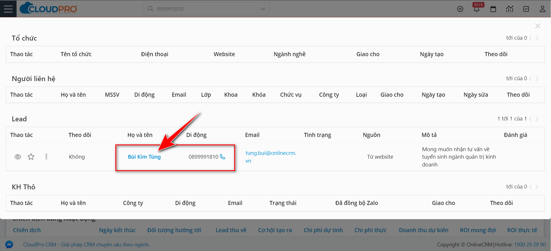Click Lead thu về header in background table
The width and height of the screenshot is (551, 251).
tap(231, 230)
